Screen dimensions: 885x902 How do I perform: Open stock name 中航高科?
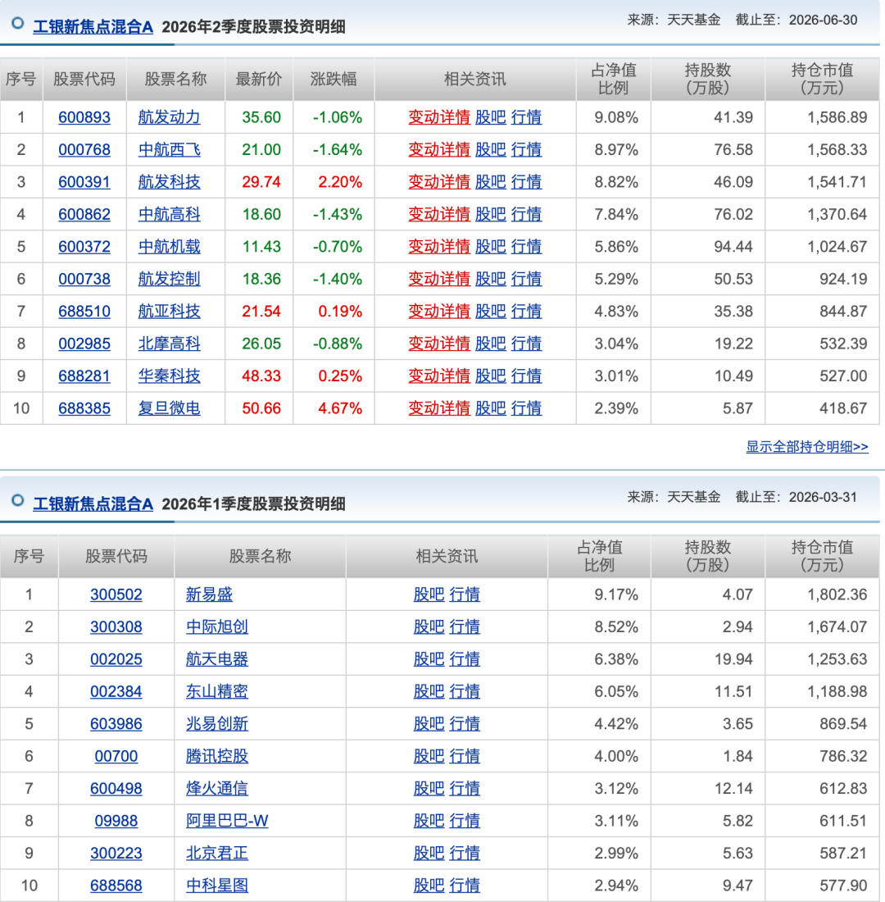pos(169,215)
